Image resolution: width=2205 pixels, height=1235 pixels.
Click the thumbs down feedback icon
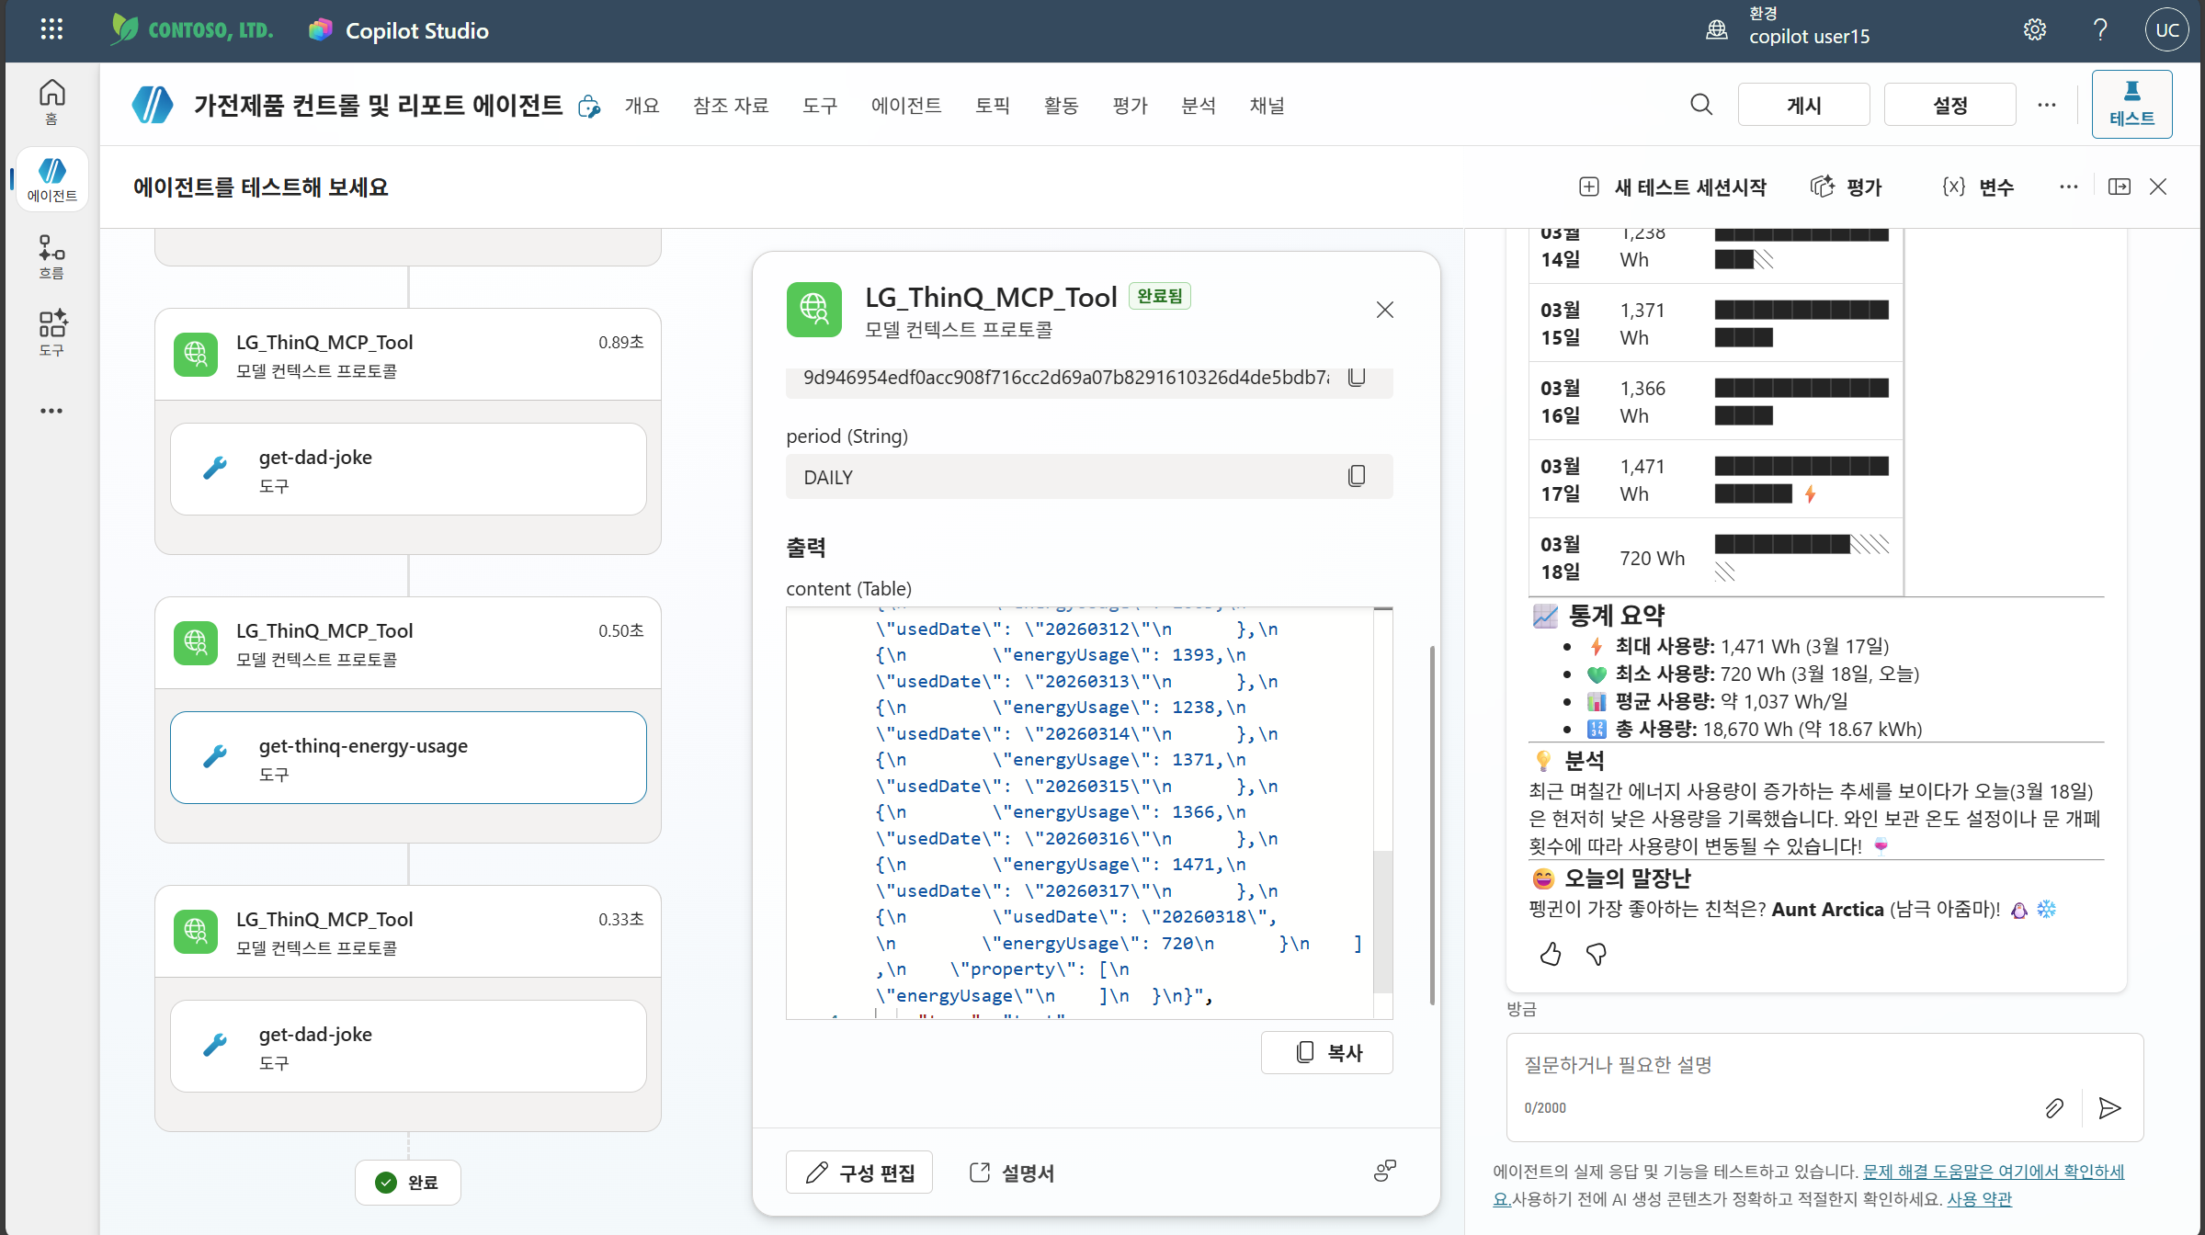point(1597,955)
